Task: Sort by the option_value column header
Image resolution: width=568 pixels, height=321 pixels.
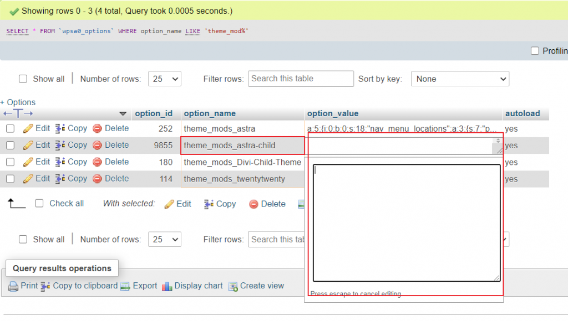Action: 333,113
